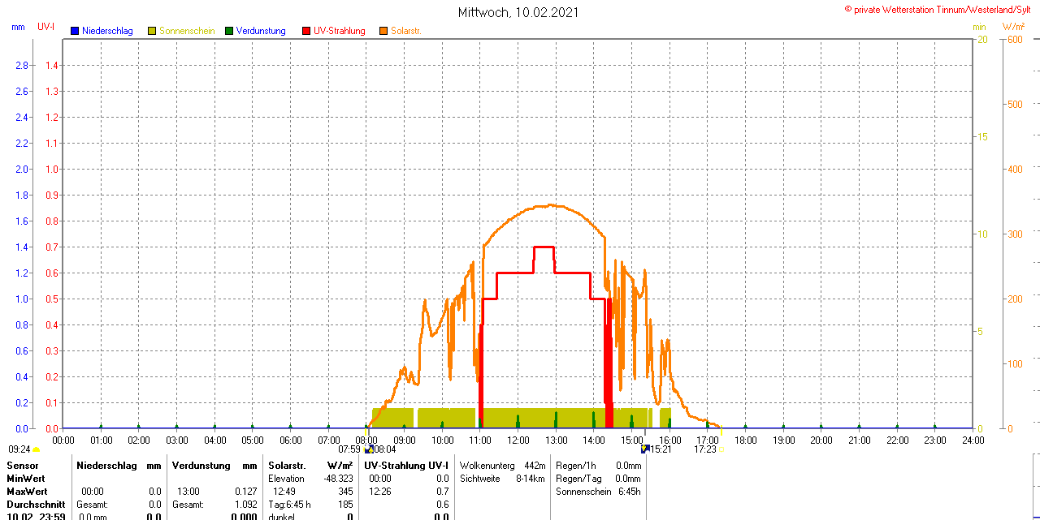Click the sunset marker icon before 15:21
The width and height of the screenshot is (1040, 520).
[x=645, y=449]
